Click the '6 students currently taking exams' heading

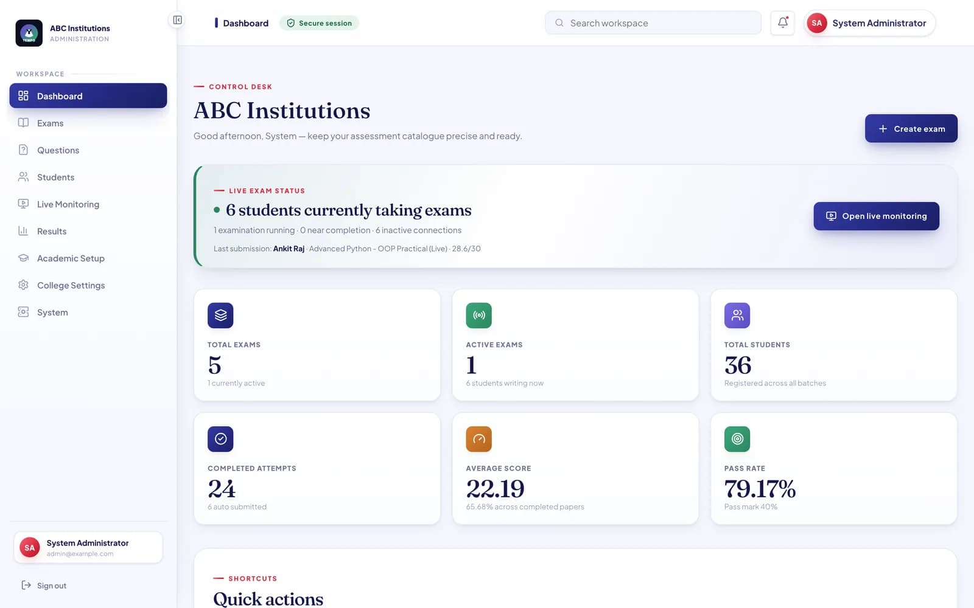348,210
